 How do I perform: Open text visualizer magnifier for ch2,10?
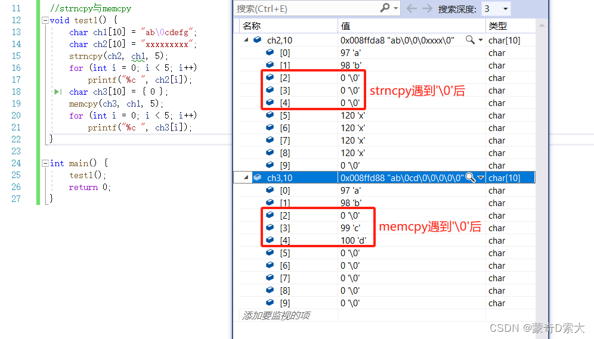pyautogui.click(x=470, y=39)
